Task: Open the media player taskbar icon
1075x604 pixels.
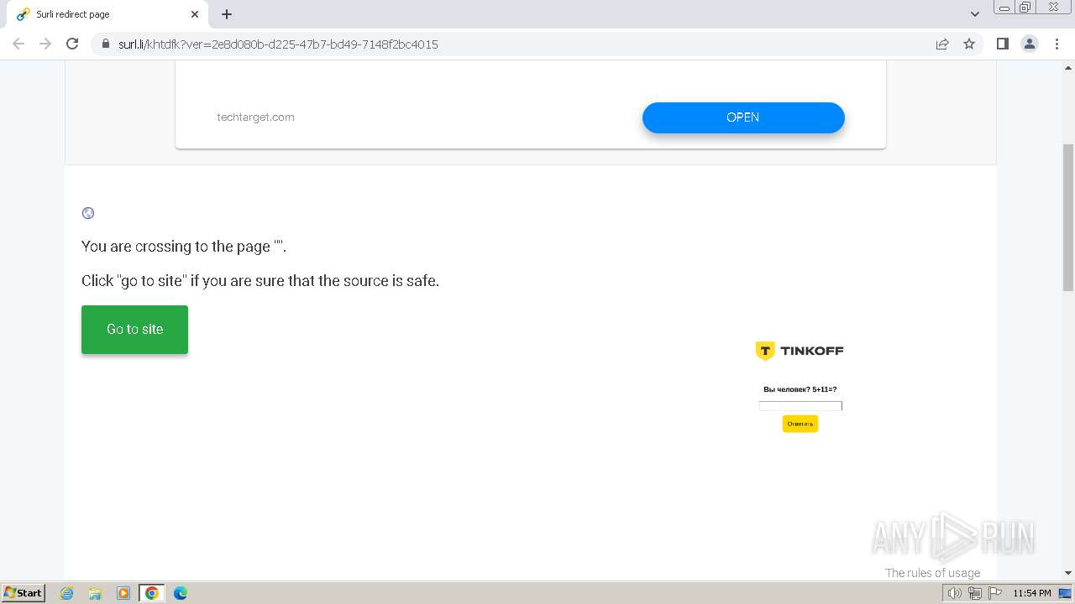Action: pos(123,593)
